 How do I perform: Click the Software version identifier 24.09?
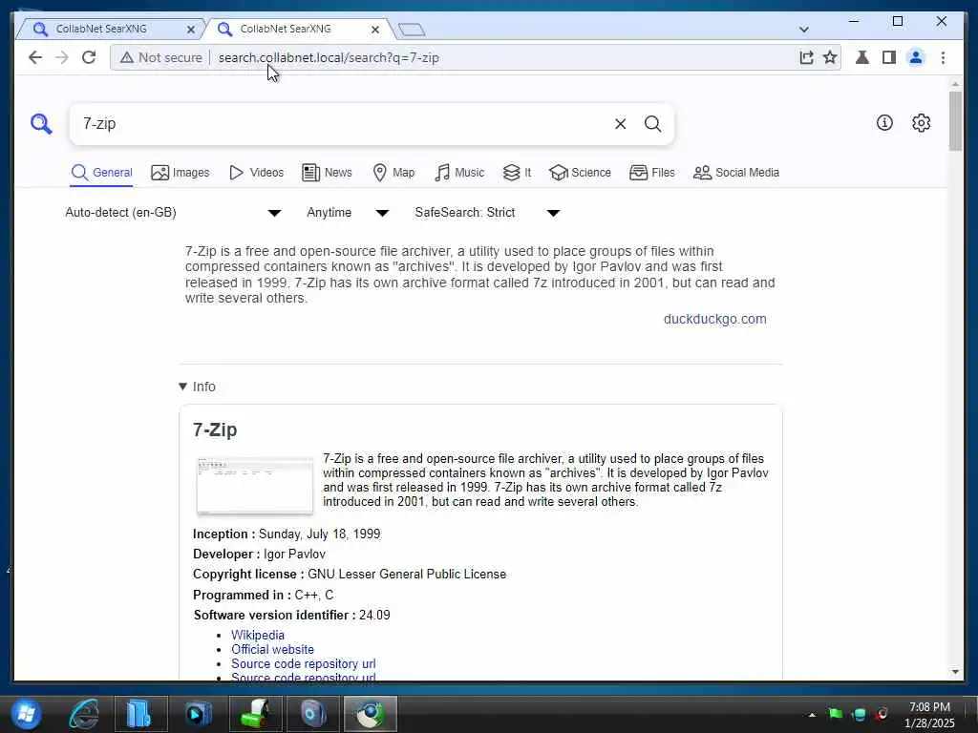tap(374, 616)
